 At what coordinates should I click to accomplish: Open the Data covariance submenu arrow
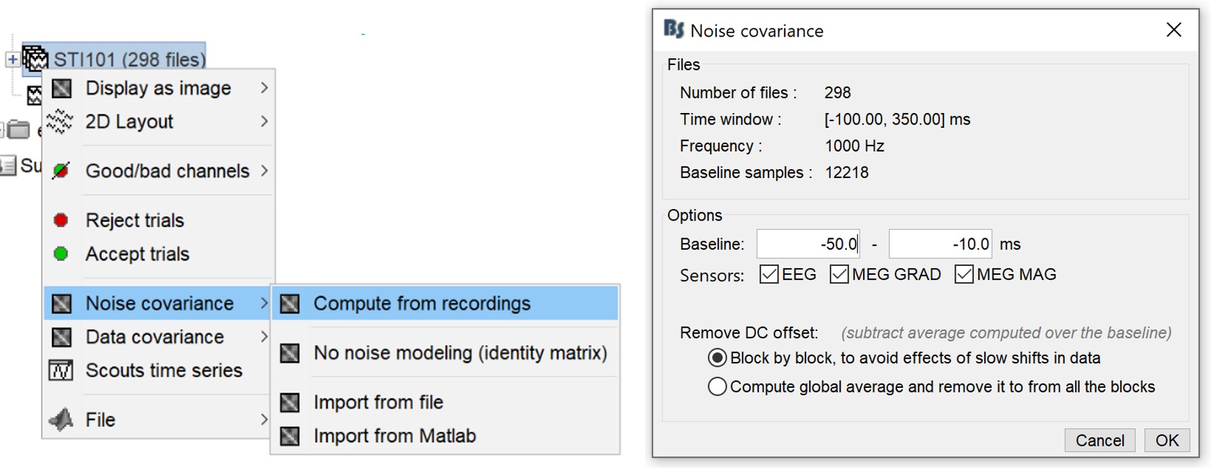coord(264,337)
